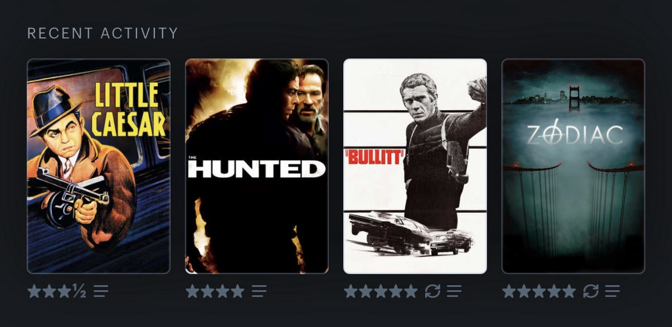Click the yellow LITTLE CAESAR poster title
Screen dimensions: 672x327
coord(128,110)
